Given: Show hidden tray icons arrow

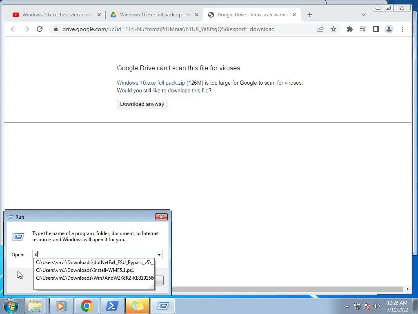Looking at the screenshot, I should coord(347,306).
